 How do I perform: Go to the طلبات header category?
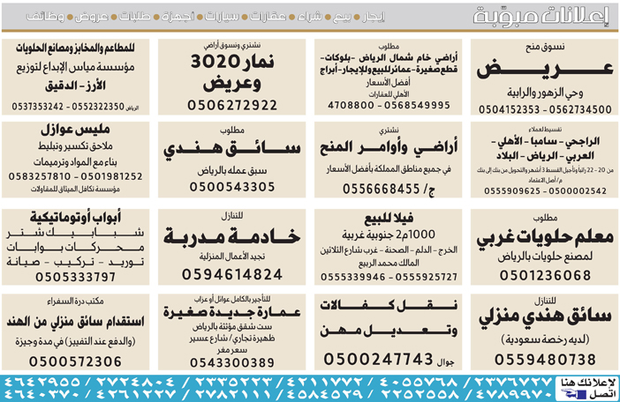(135, 17)
